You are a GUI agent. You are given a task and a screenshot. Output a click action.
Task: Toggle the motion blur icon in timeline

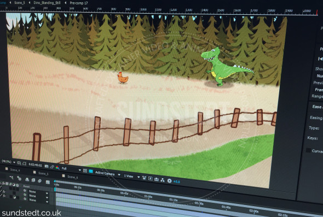click(39, 181)
